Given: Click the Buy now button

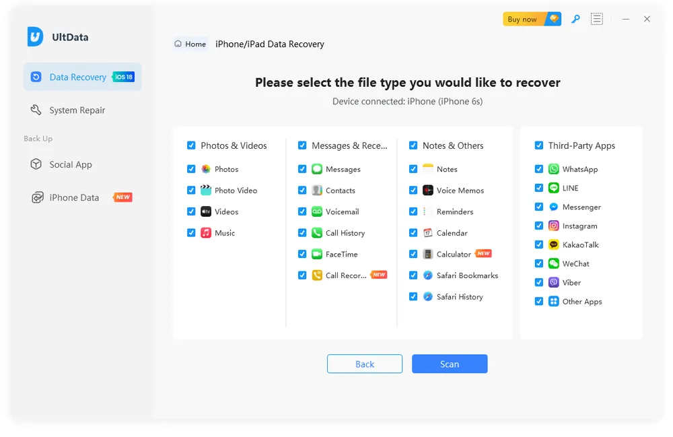Looking at the screenshot, I should [x=532, y=19].
